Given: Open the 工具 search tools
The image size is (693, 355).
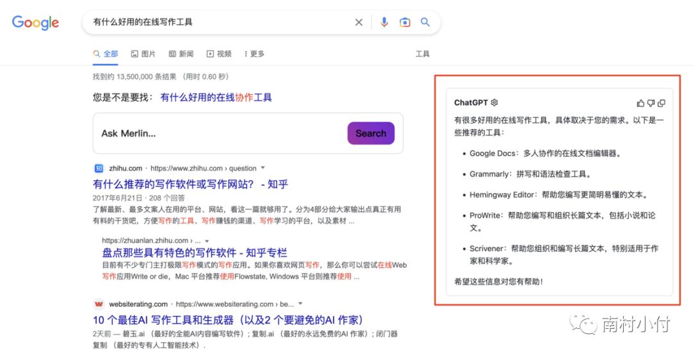Looking at the screenshot, I should [x=422, y=54].
